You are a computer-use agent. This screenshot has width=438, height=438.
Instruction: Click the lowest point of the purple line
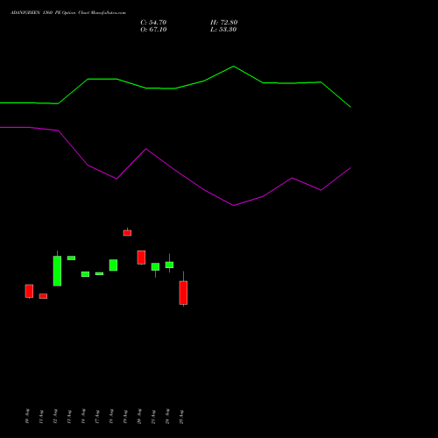[234, 205]
